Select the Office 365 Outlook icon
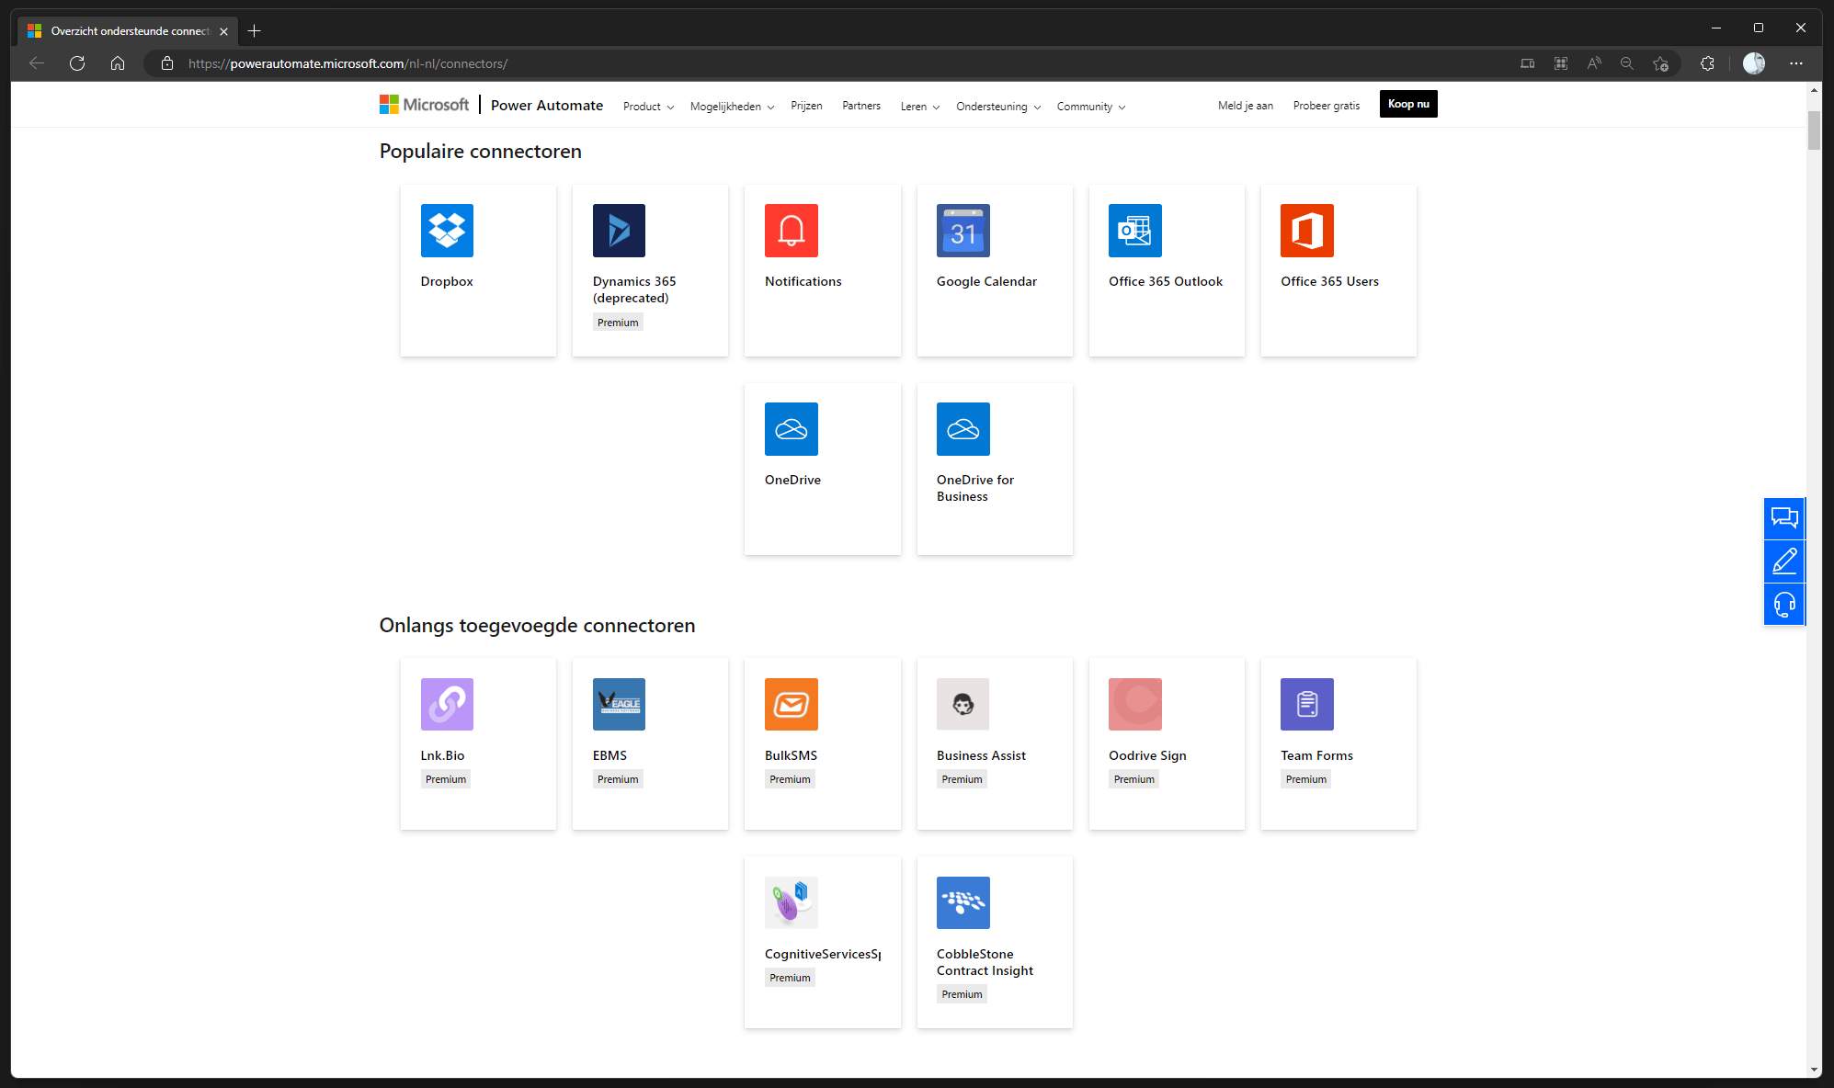 (1135, 231)
